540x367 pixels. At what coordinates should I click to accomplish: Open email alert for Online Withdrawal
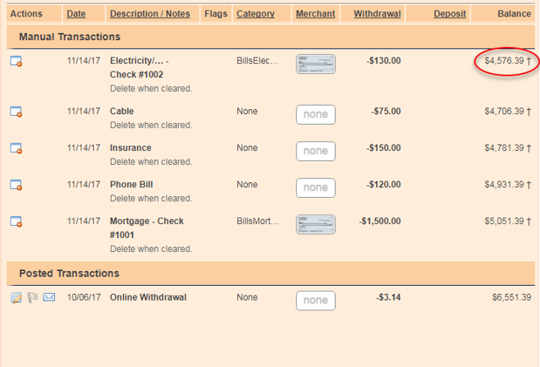coord(49,297)
